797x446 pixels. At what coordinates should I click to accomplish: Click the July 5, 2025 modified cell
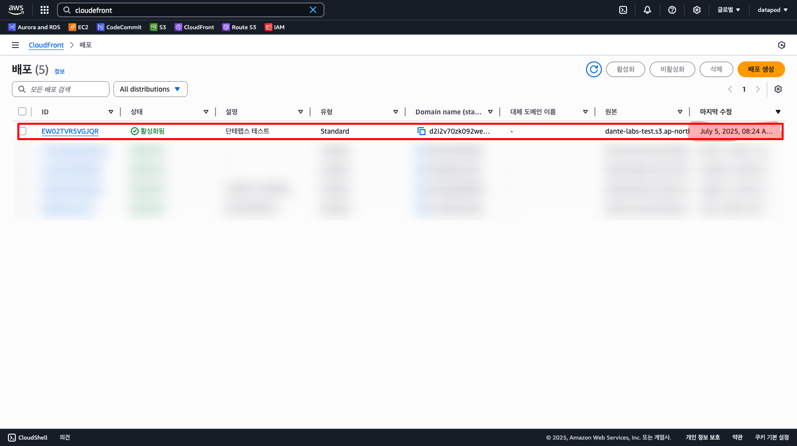click(736, 131)
